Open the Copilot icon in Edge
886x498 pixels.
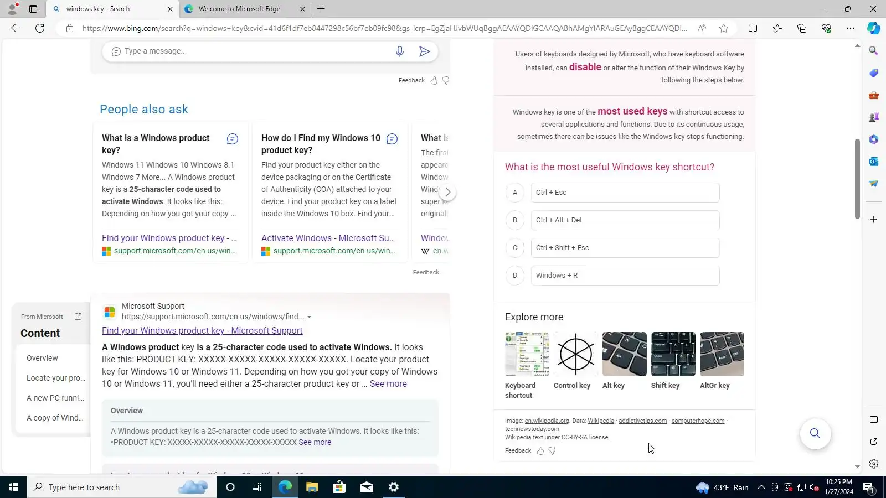tap(874, 28)
